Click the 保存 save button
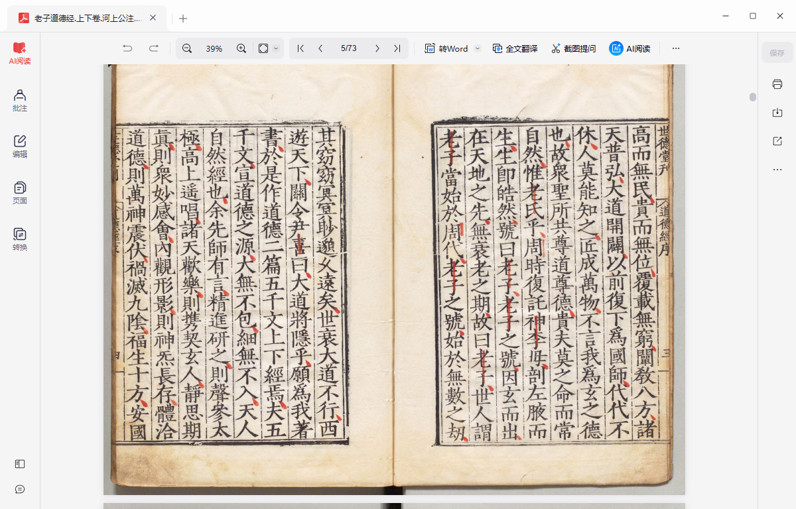 pos(777,53)
